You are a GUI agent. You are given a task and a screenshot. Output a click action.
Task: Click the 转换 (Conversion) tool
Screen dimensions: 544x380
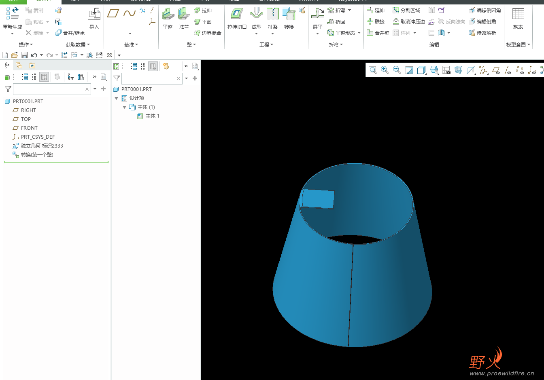click(289, 19)
